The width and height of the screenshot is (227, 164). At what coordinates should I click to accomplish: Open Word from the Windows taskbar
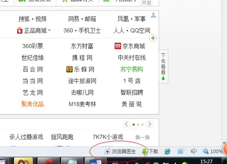[95, 161]
